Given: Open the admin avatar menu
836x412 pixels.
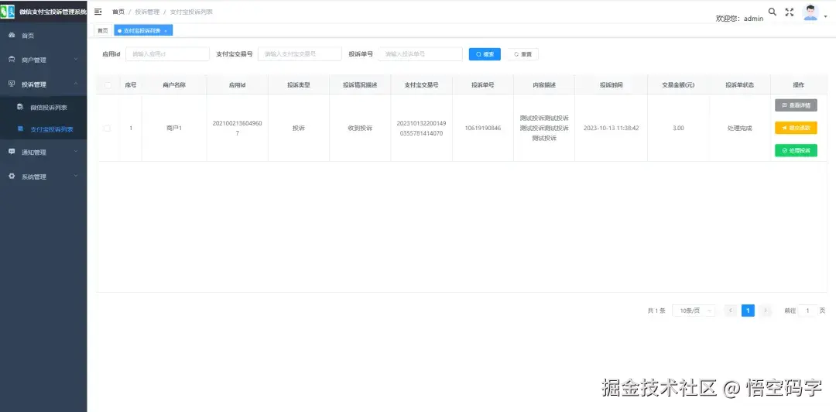Looking at the screenshot, I should [x=810, y=12].
